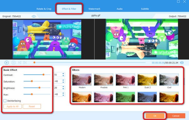
Task: Jump to the previous frame
Action: [x=20, y=63]
